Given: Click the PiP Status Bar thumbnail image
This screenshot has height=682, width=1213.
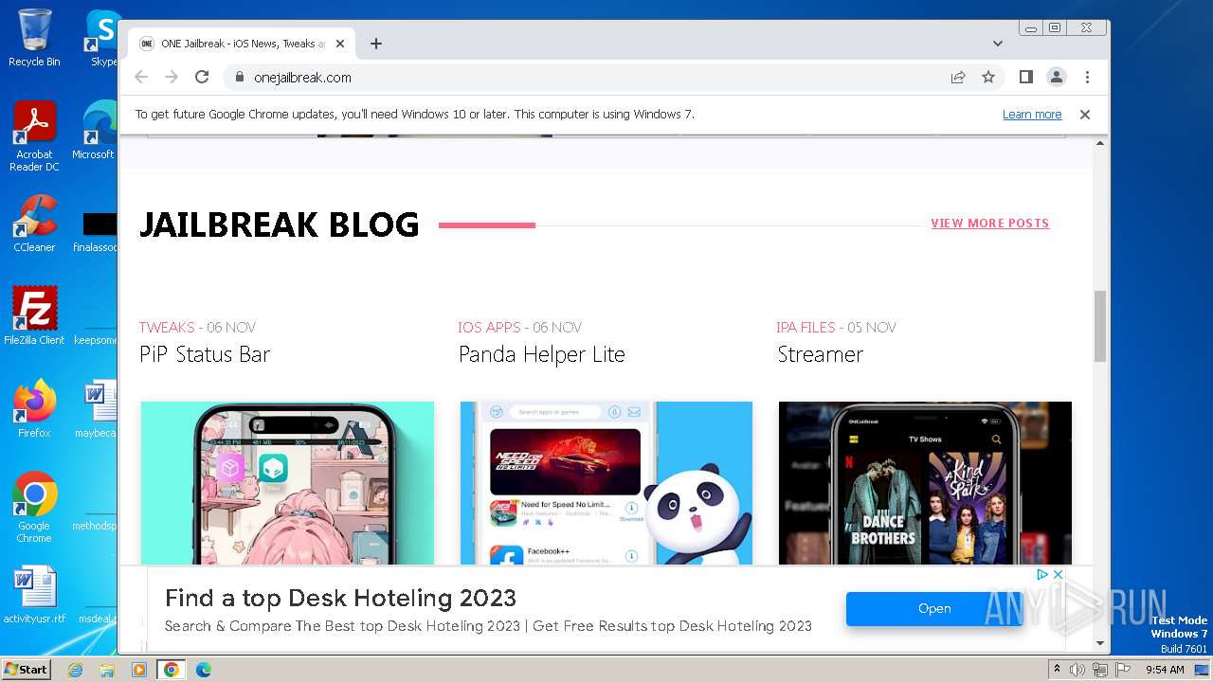Looking at the screenshot, I should pos(287,483).
